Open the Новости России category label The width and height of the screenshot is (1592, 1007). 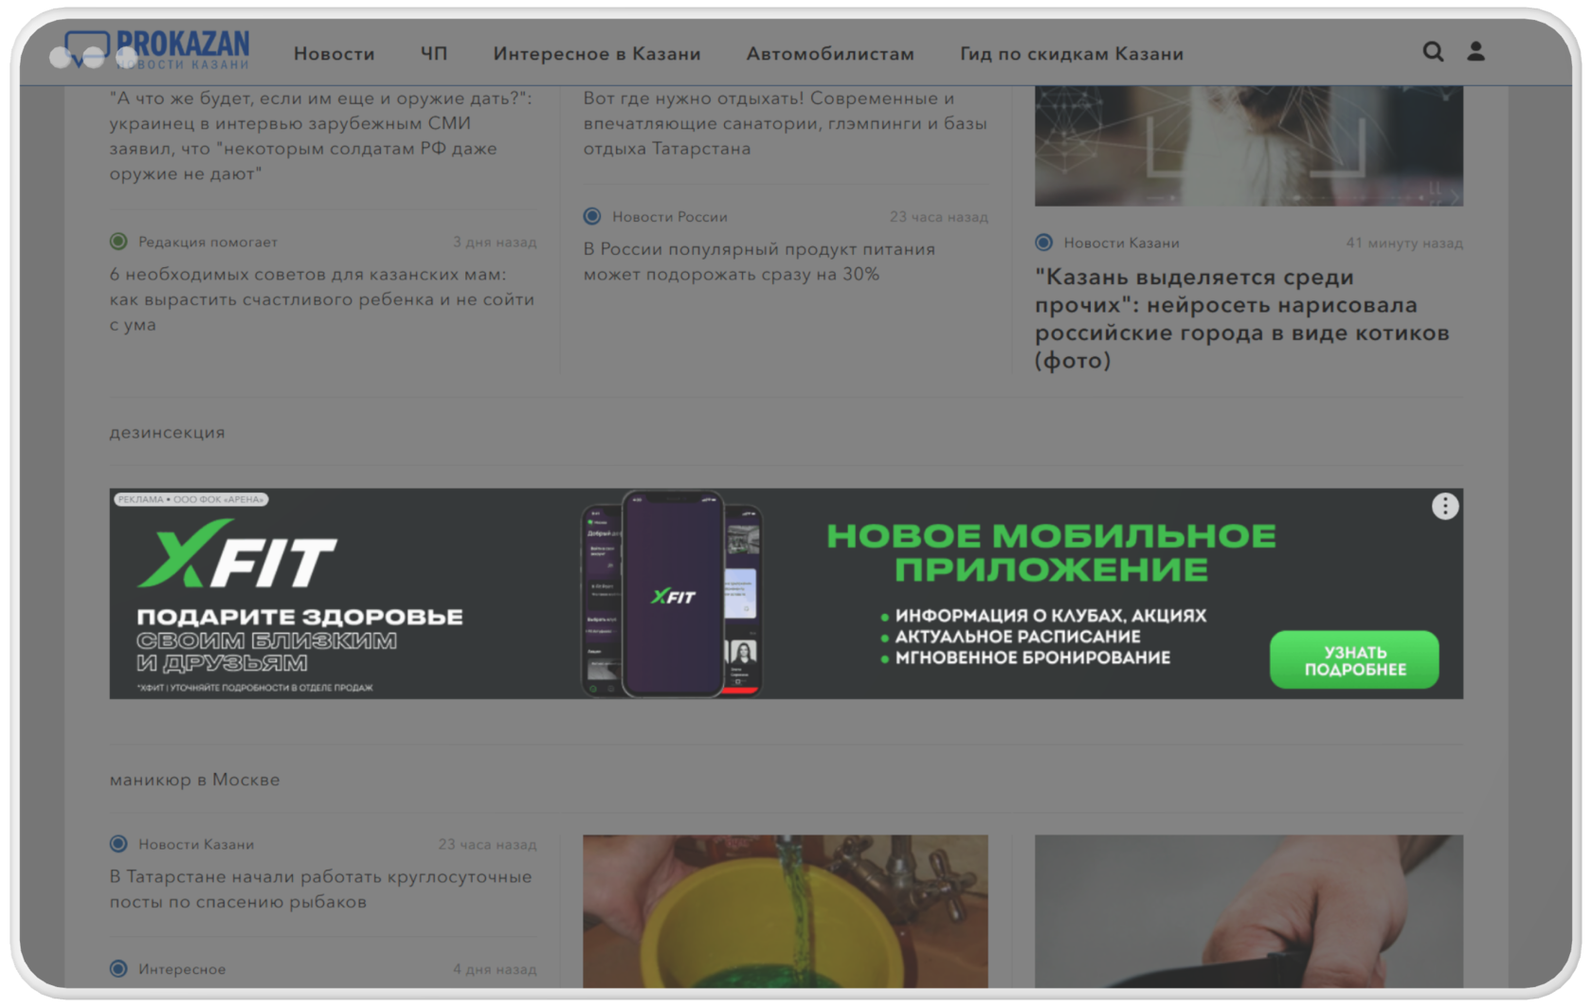click(670, 217)
